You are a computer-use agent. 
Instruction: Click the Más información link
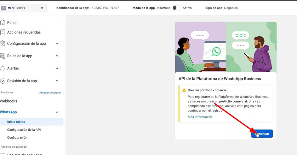[x=200, y=117]
